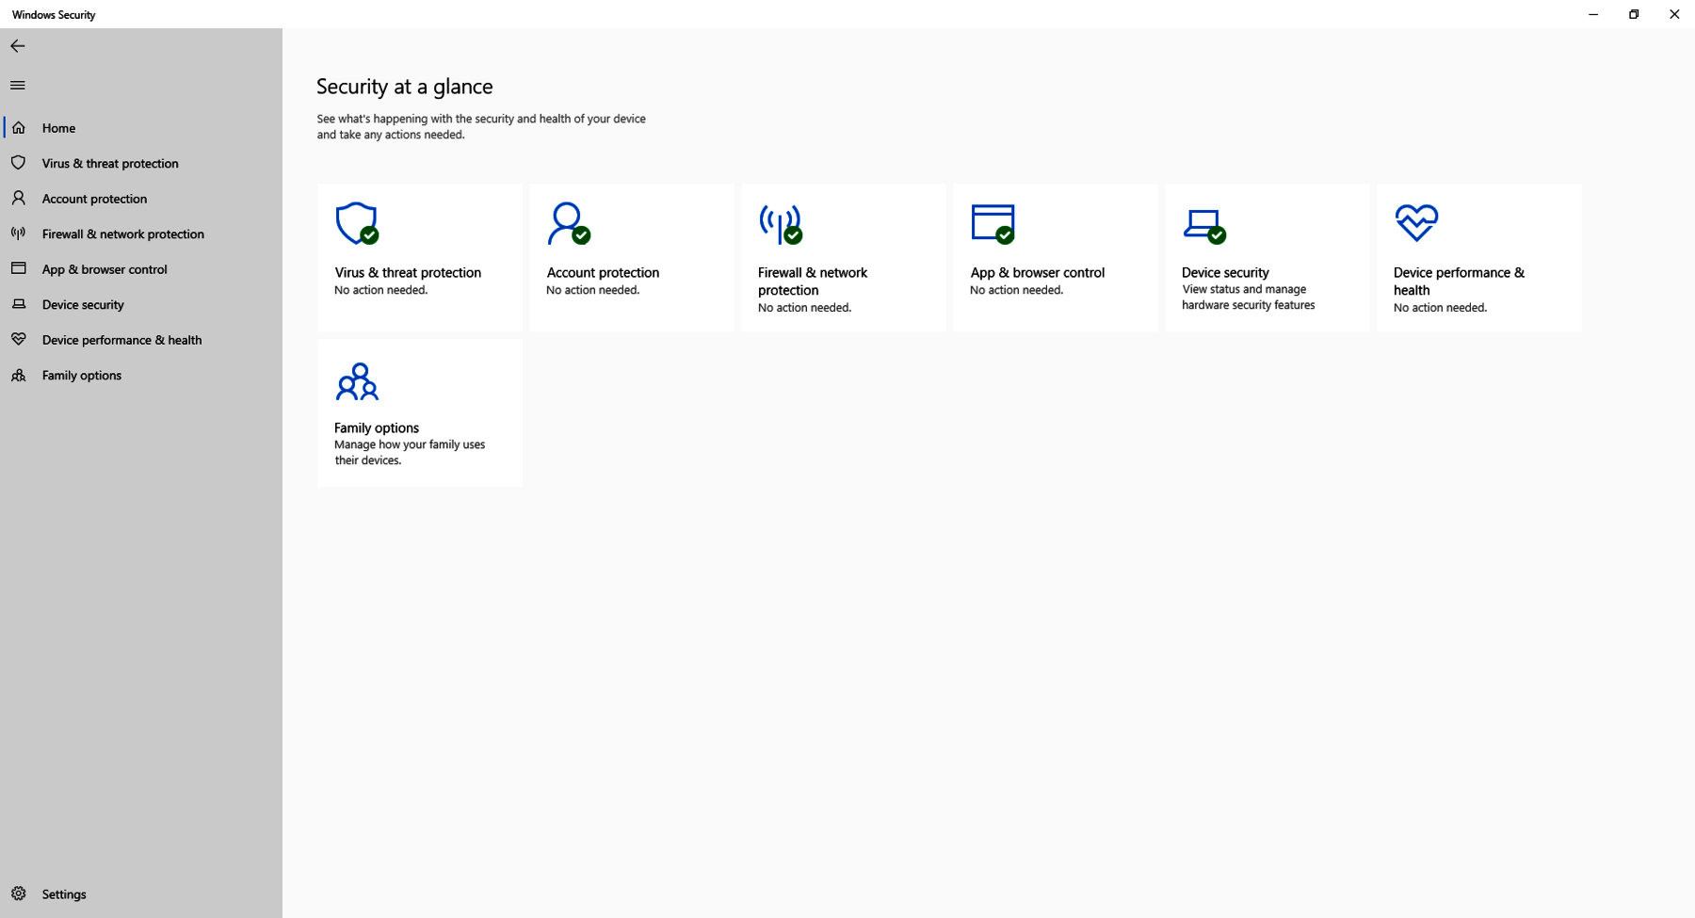The width and height of the screenshot is (1695, 918).
Task: Select Home in the sidebar
Action: (58, 128)
